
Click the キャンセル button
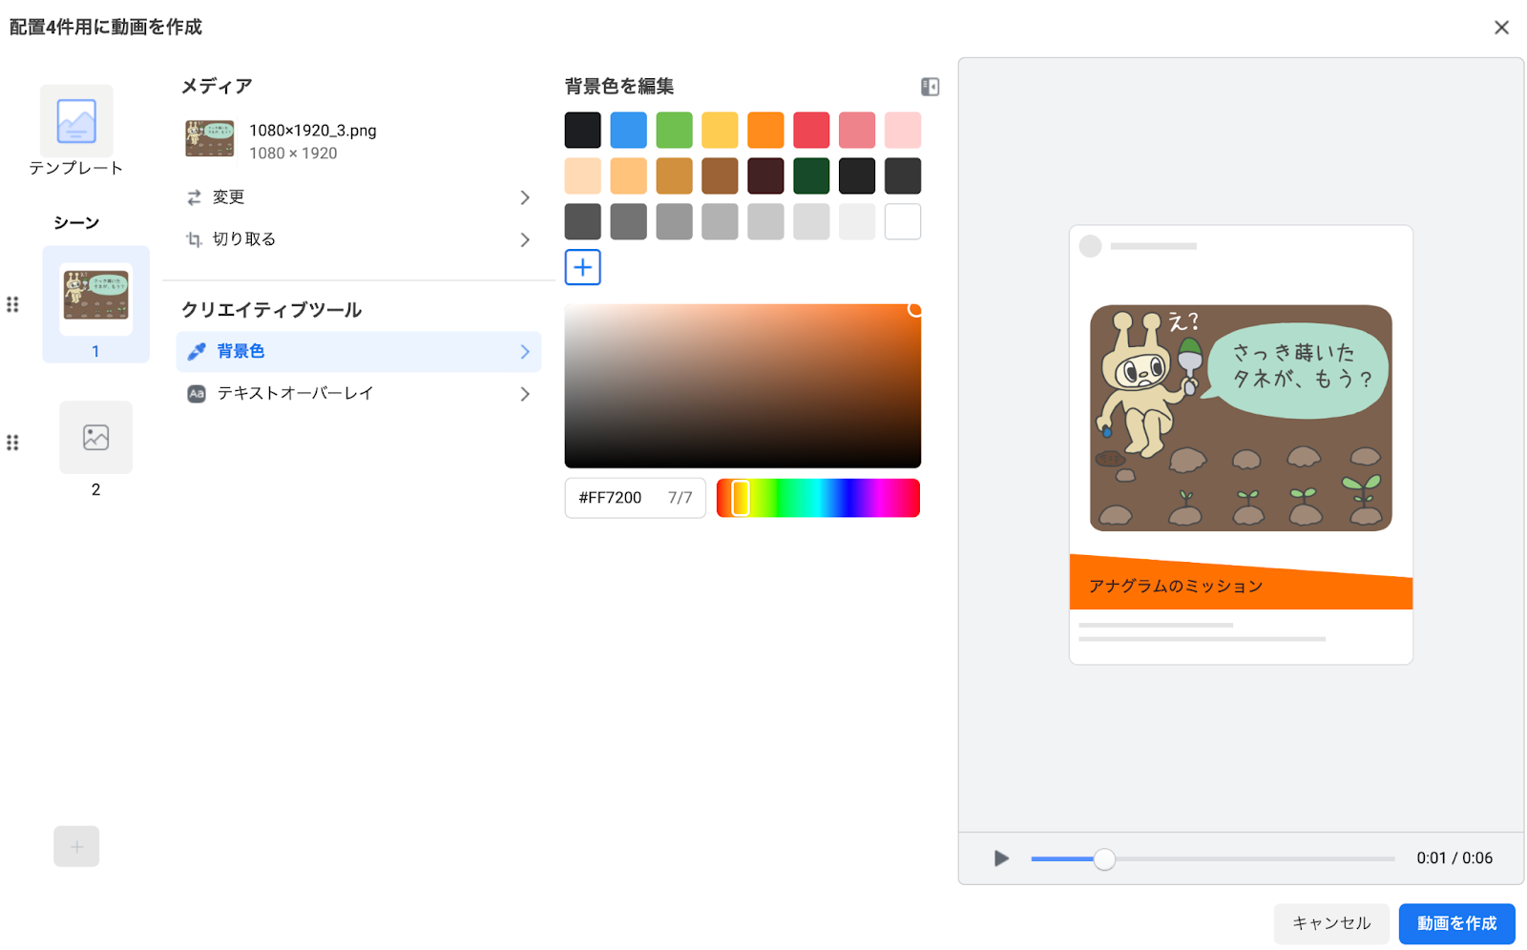tap(1330, 923)
